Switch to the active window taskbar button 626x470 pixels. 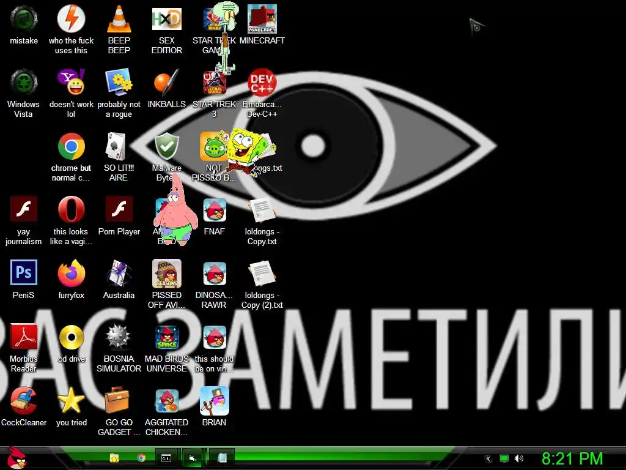(x=194, y=458)
